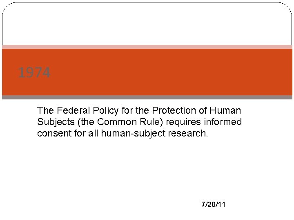The height and width of the screenshot is (220, 294).
Task: Click the word Protection in first line
Action: click(x=174, y=110)
